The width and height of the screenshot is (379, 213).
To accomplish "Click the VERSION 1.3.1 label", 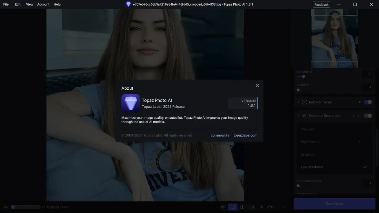I will 243,103.
